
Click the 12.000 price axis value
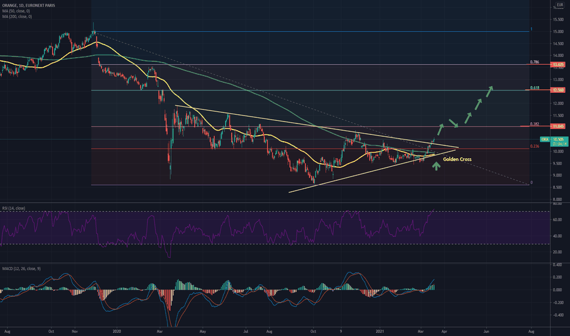(558, 103)
